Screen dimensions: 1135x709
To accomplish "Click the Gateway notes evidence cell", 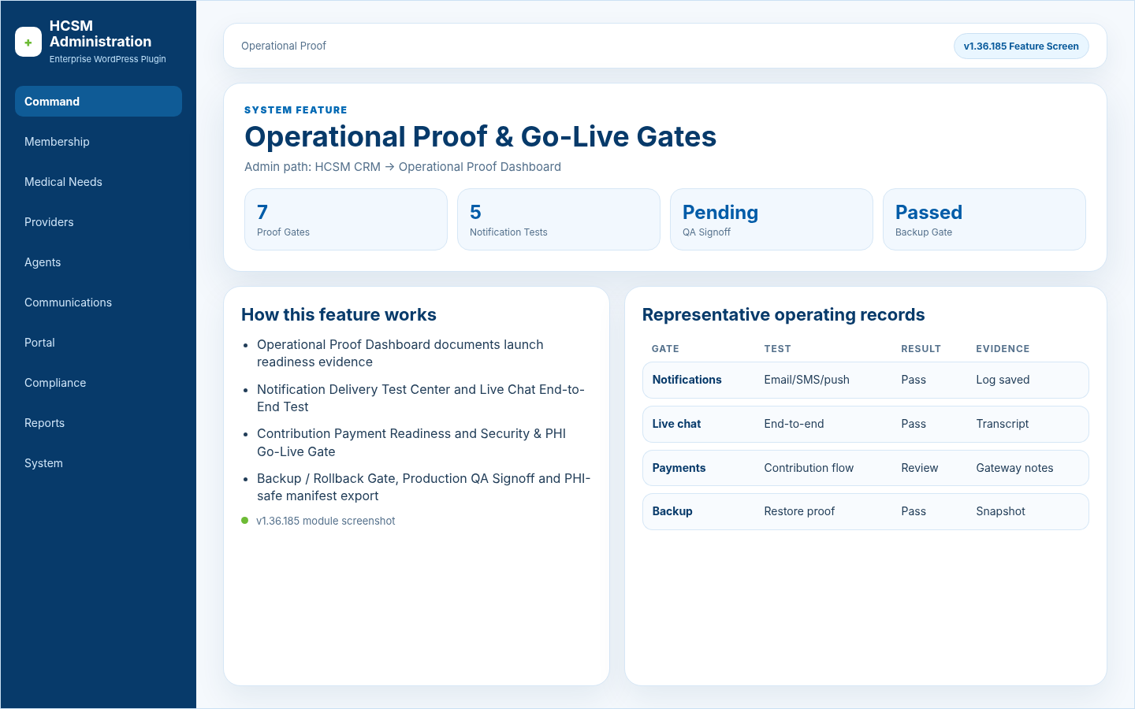I will click(1014, 468).
